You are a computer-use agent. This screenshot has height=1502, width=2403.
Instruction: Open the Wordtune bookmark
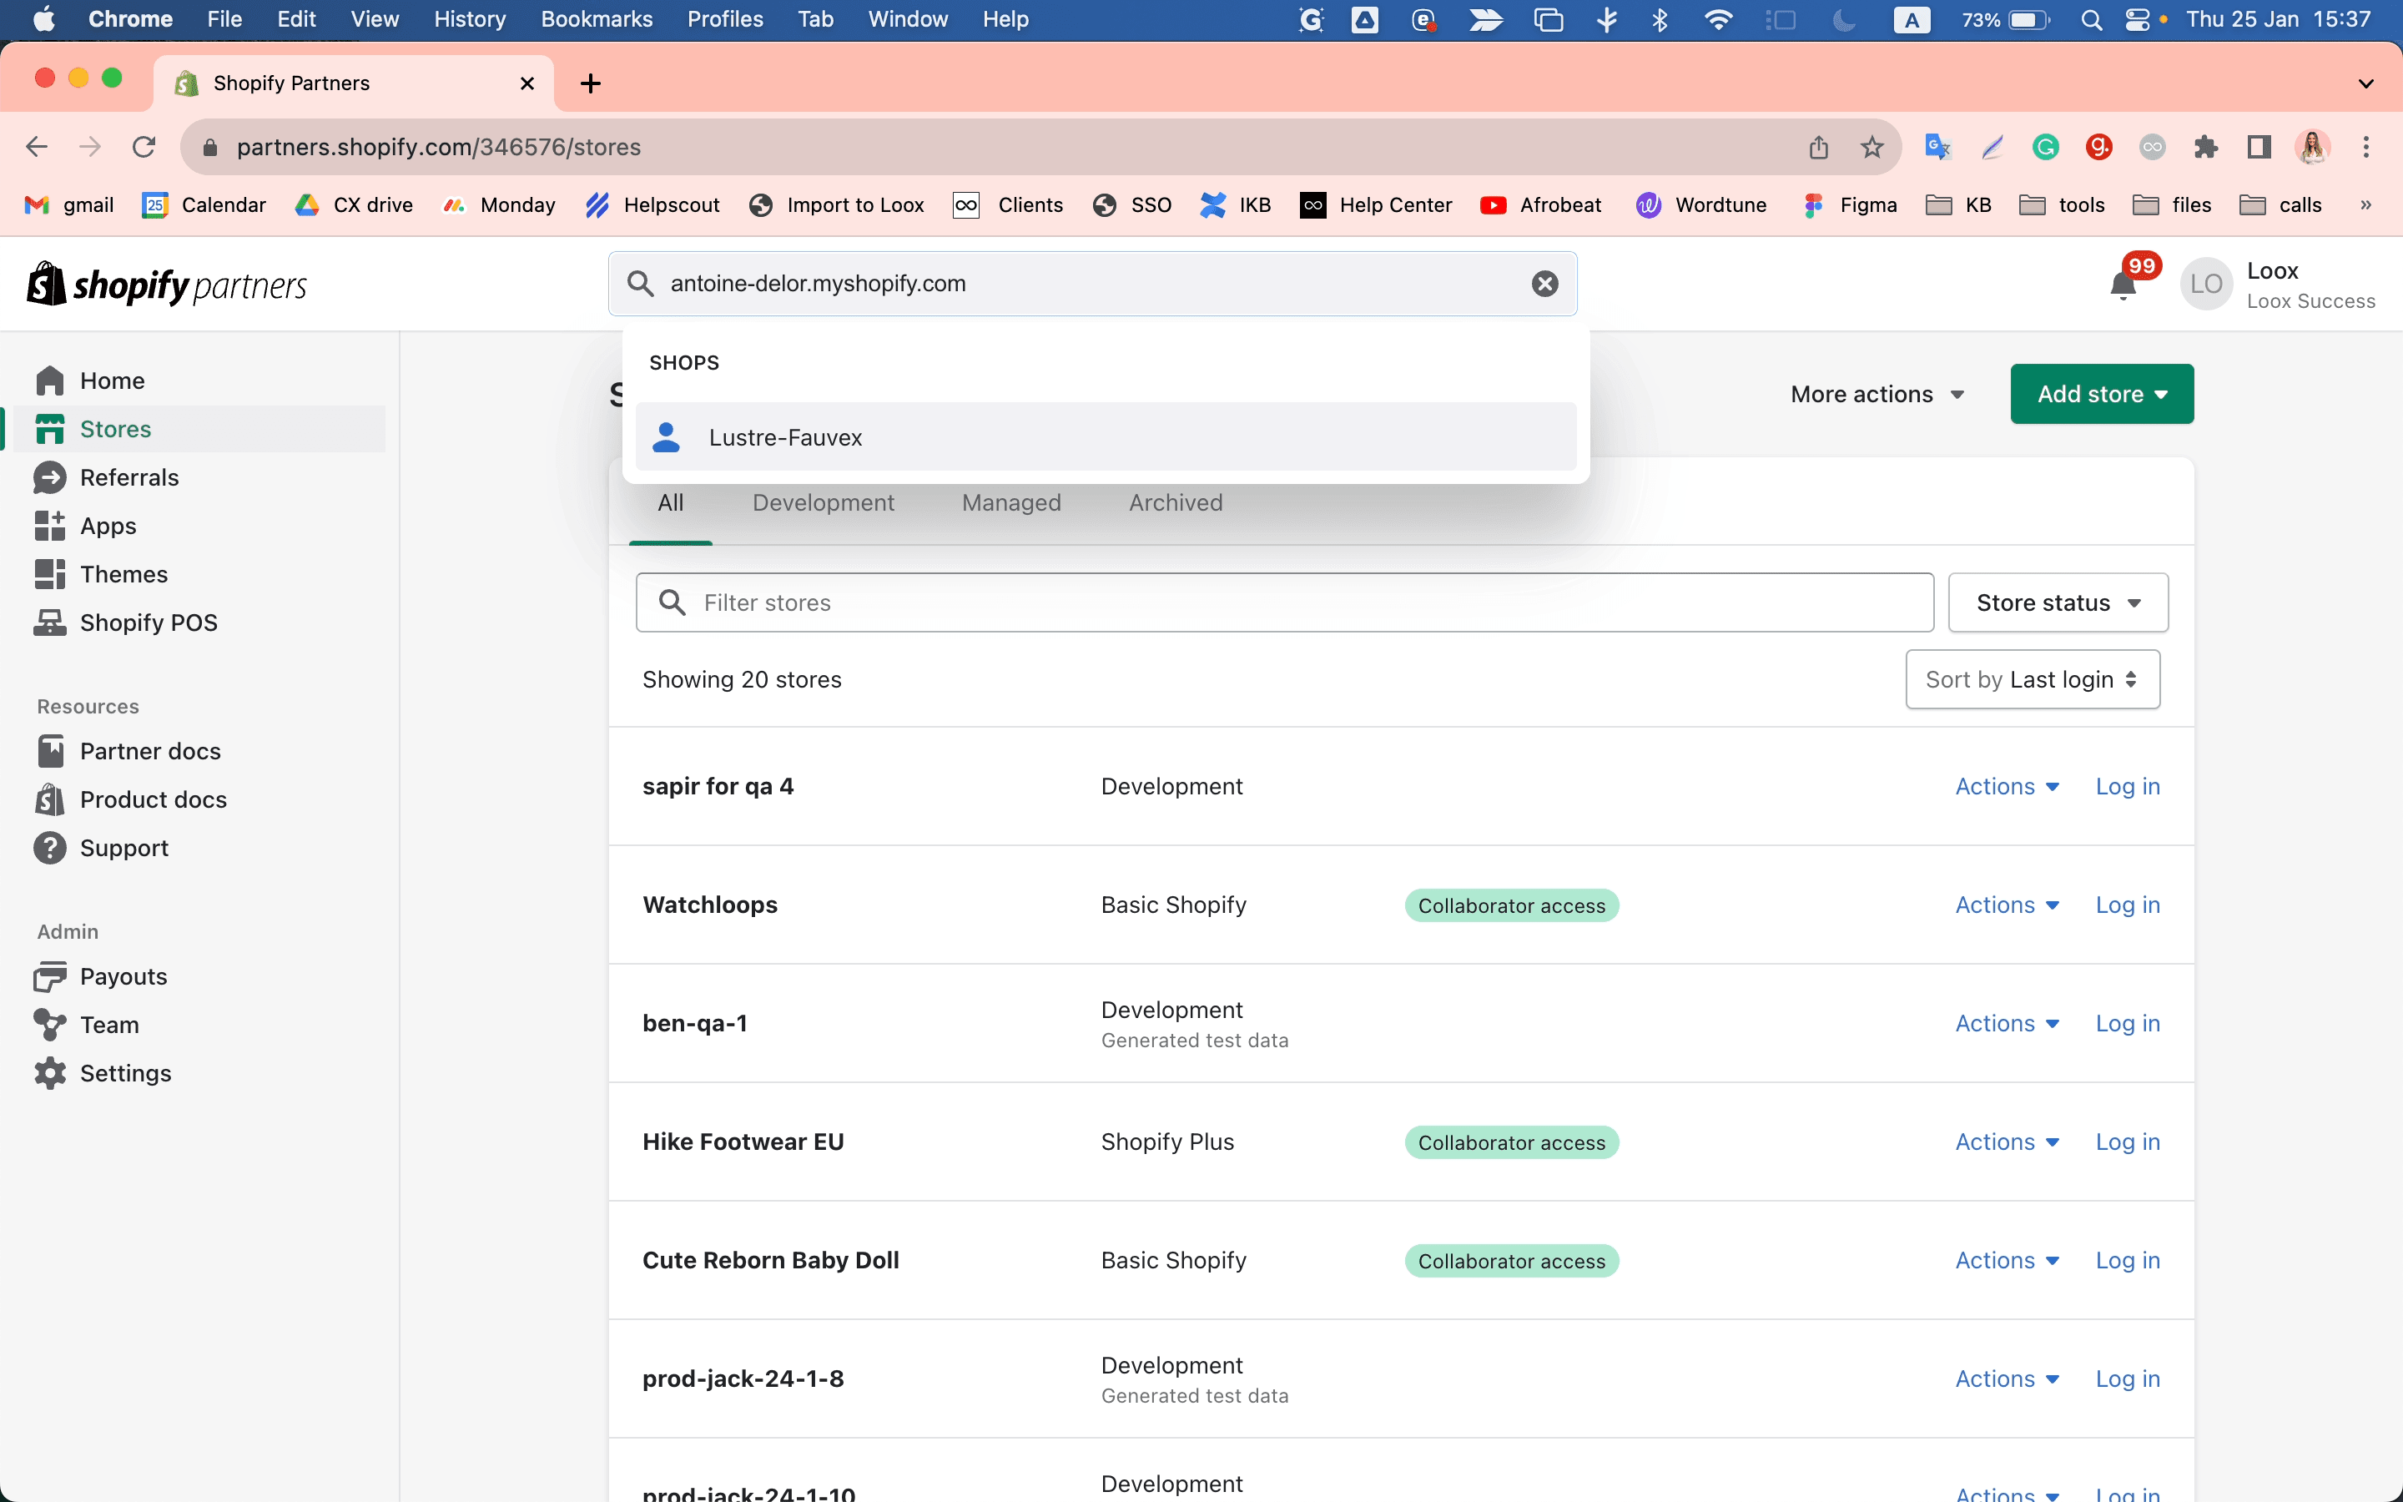point(1702,204)
